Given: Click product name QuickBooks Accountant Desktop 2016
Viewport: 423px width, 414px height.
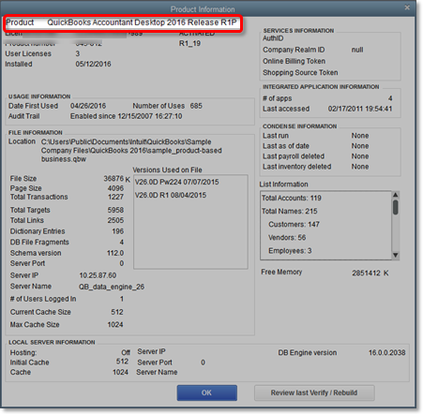Looking at the screenshot, I should click(x=116, y=22).
